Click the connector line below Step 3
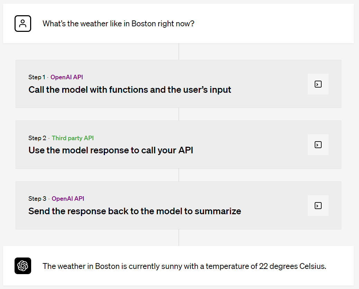This screenshot has width=359, height=289. click(179, 237)
